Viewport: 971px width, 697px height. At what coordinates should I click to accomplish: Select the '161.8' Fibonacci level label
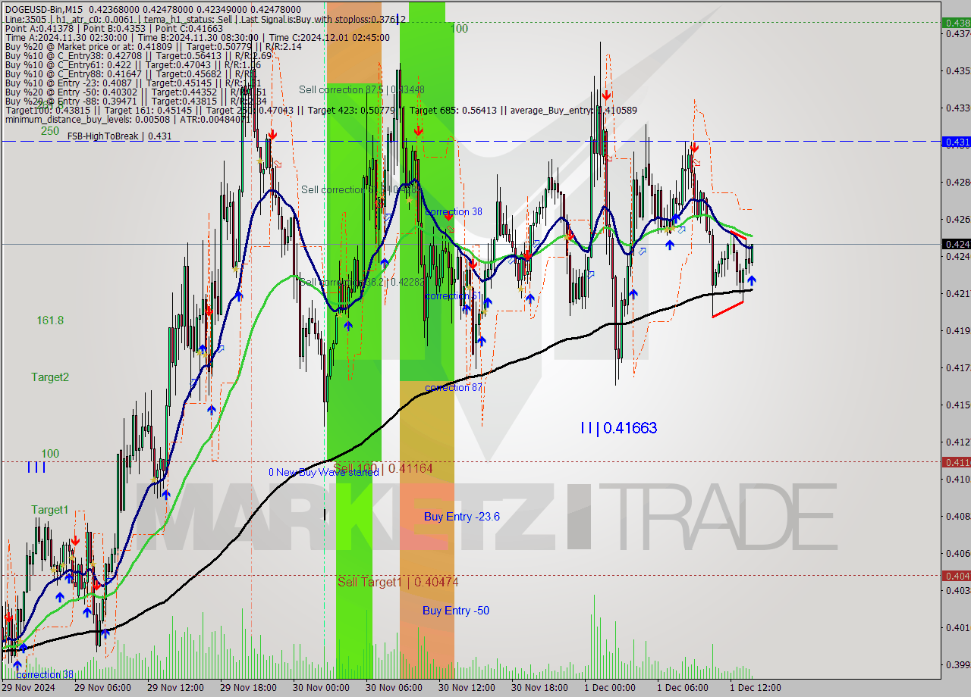click(x=50, y=320)
